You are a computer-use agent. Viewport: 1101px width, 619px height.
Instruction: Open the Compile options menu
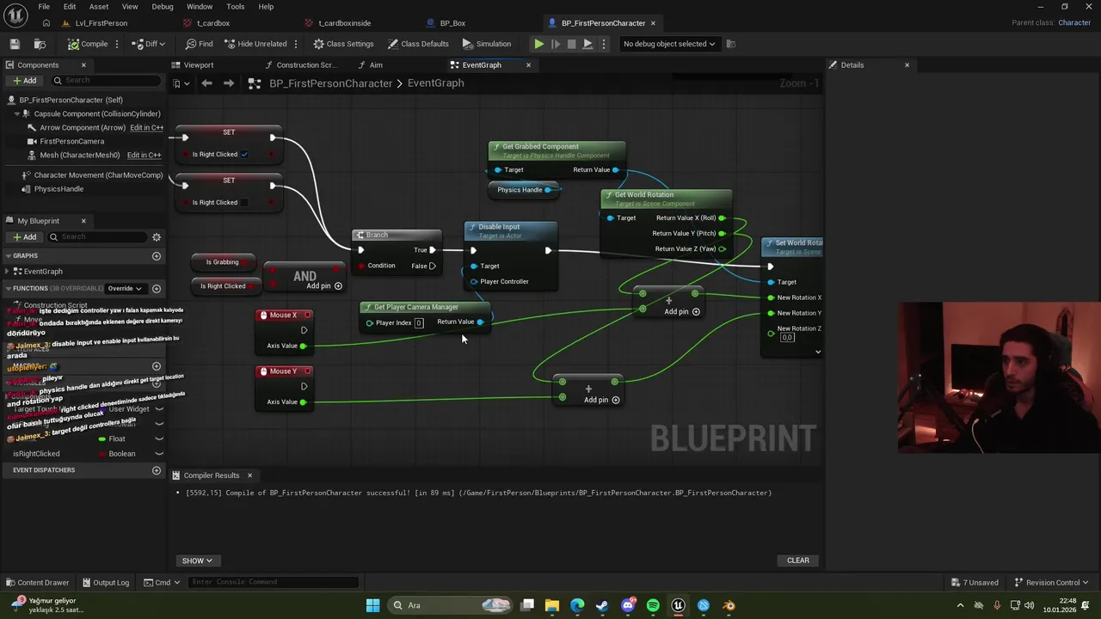118,44
